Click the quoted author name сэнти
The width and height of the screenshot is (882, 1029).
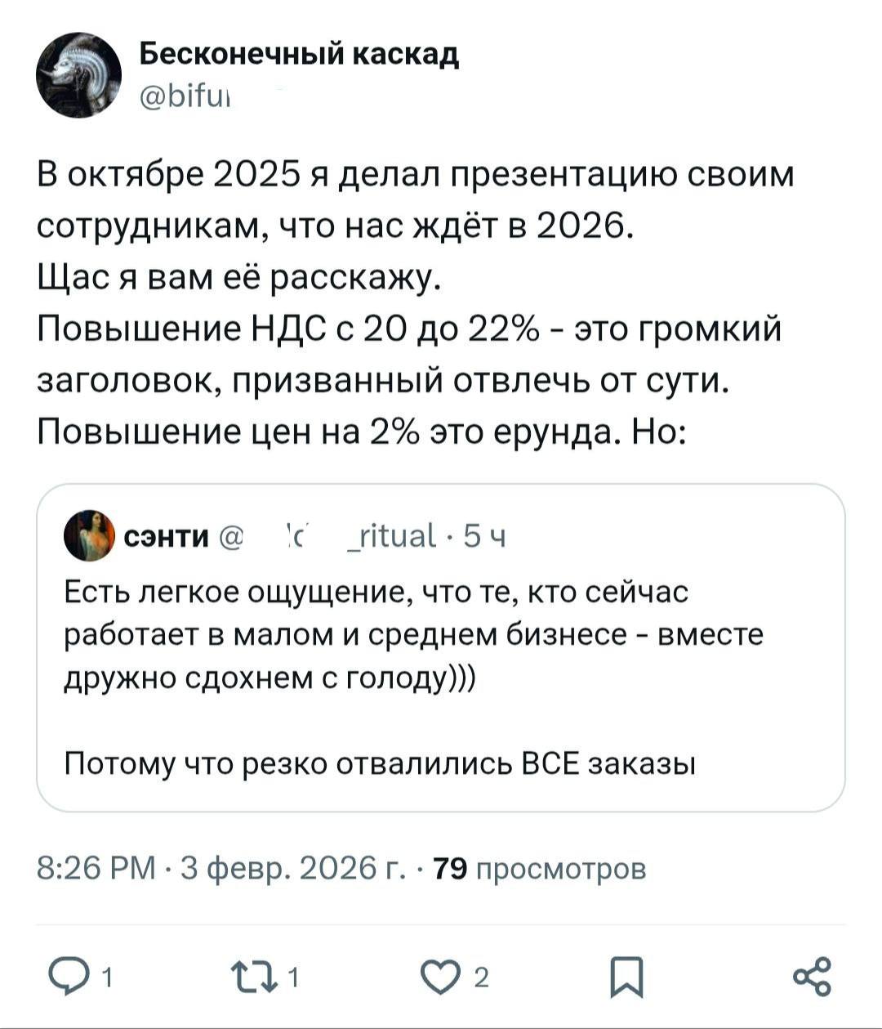[167, 538]
